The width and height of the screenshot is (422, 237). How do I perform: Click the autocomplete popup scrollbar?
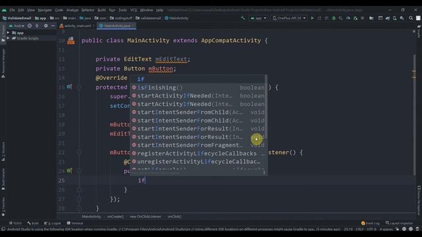point(266,106)
